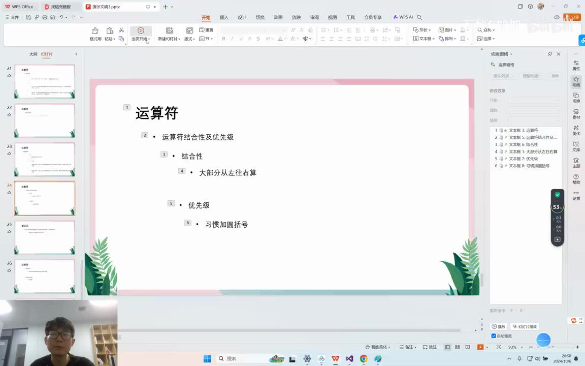
Task: Open the Library (文库) sidebar panel
Action: (x=576, y=146)
